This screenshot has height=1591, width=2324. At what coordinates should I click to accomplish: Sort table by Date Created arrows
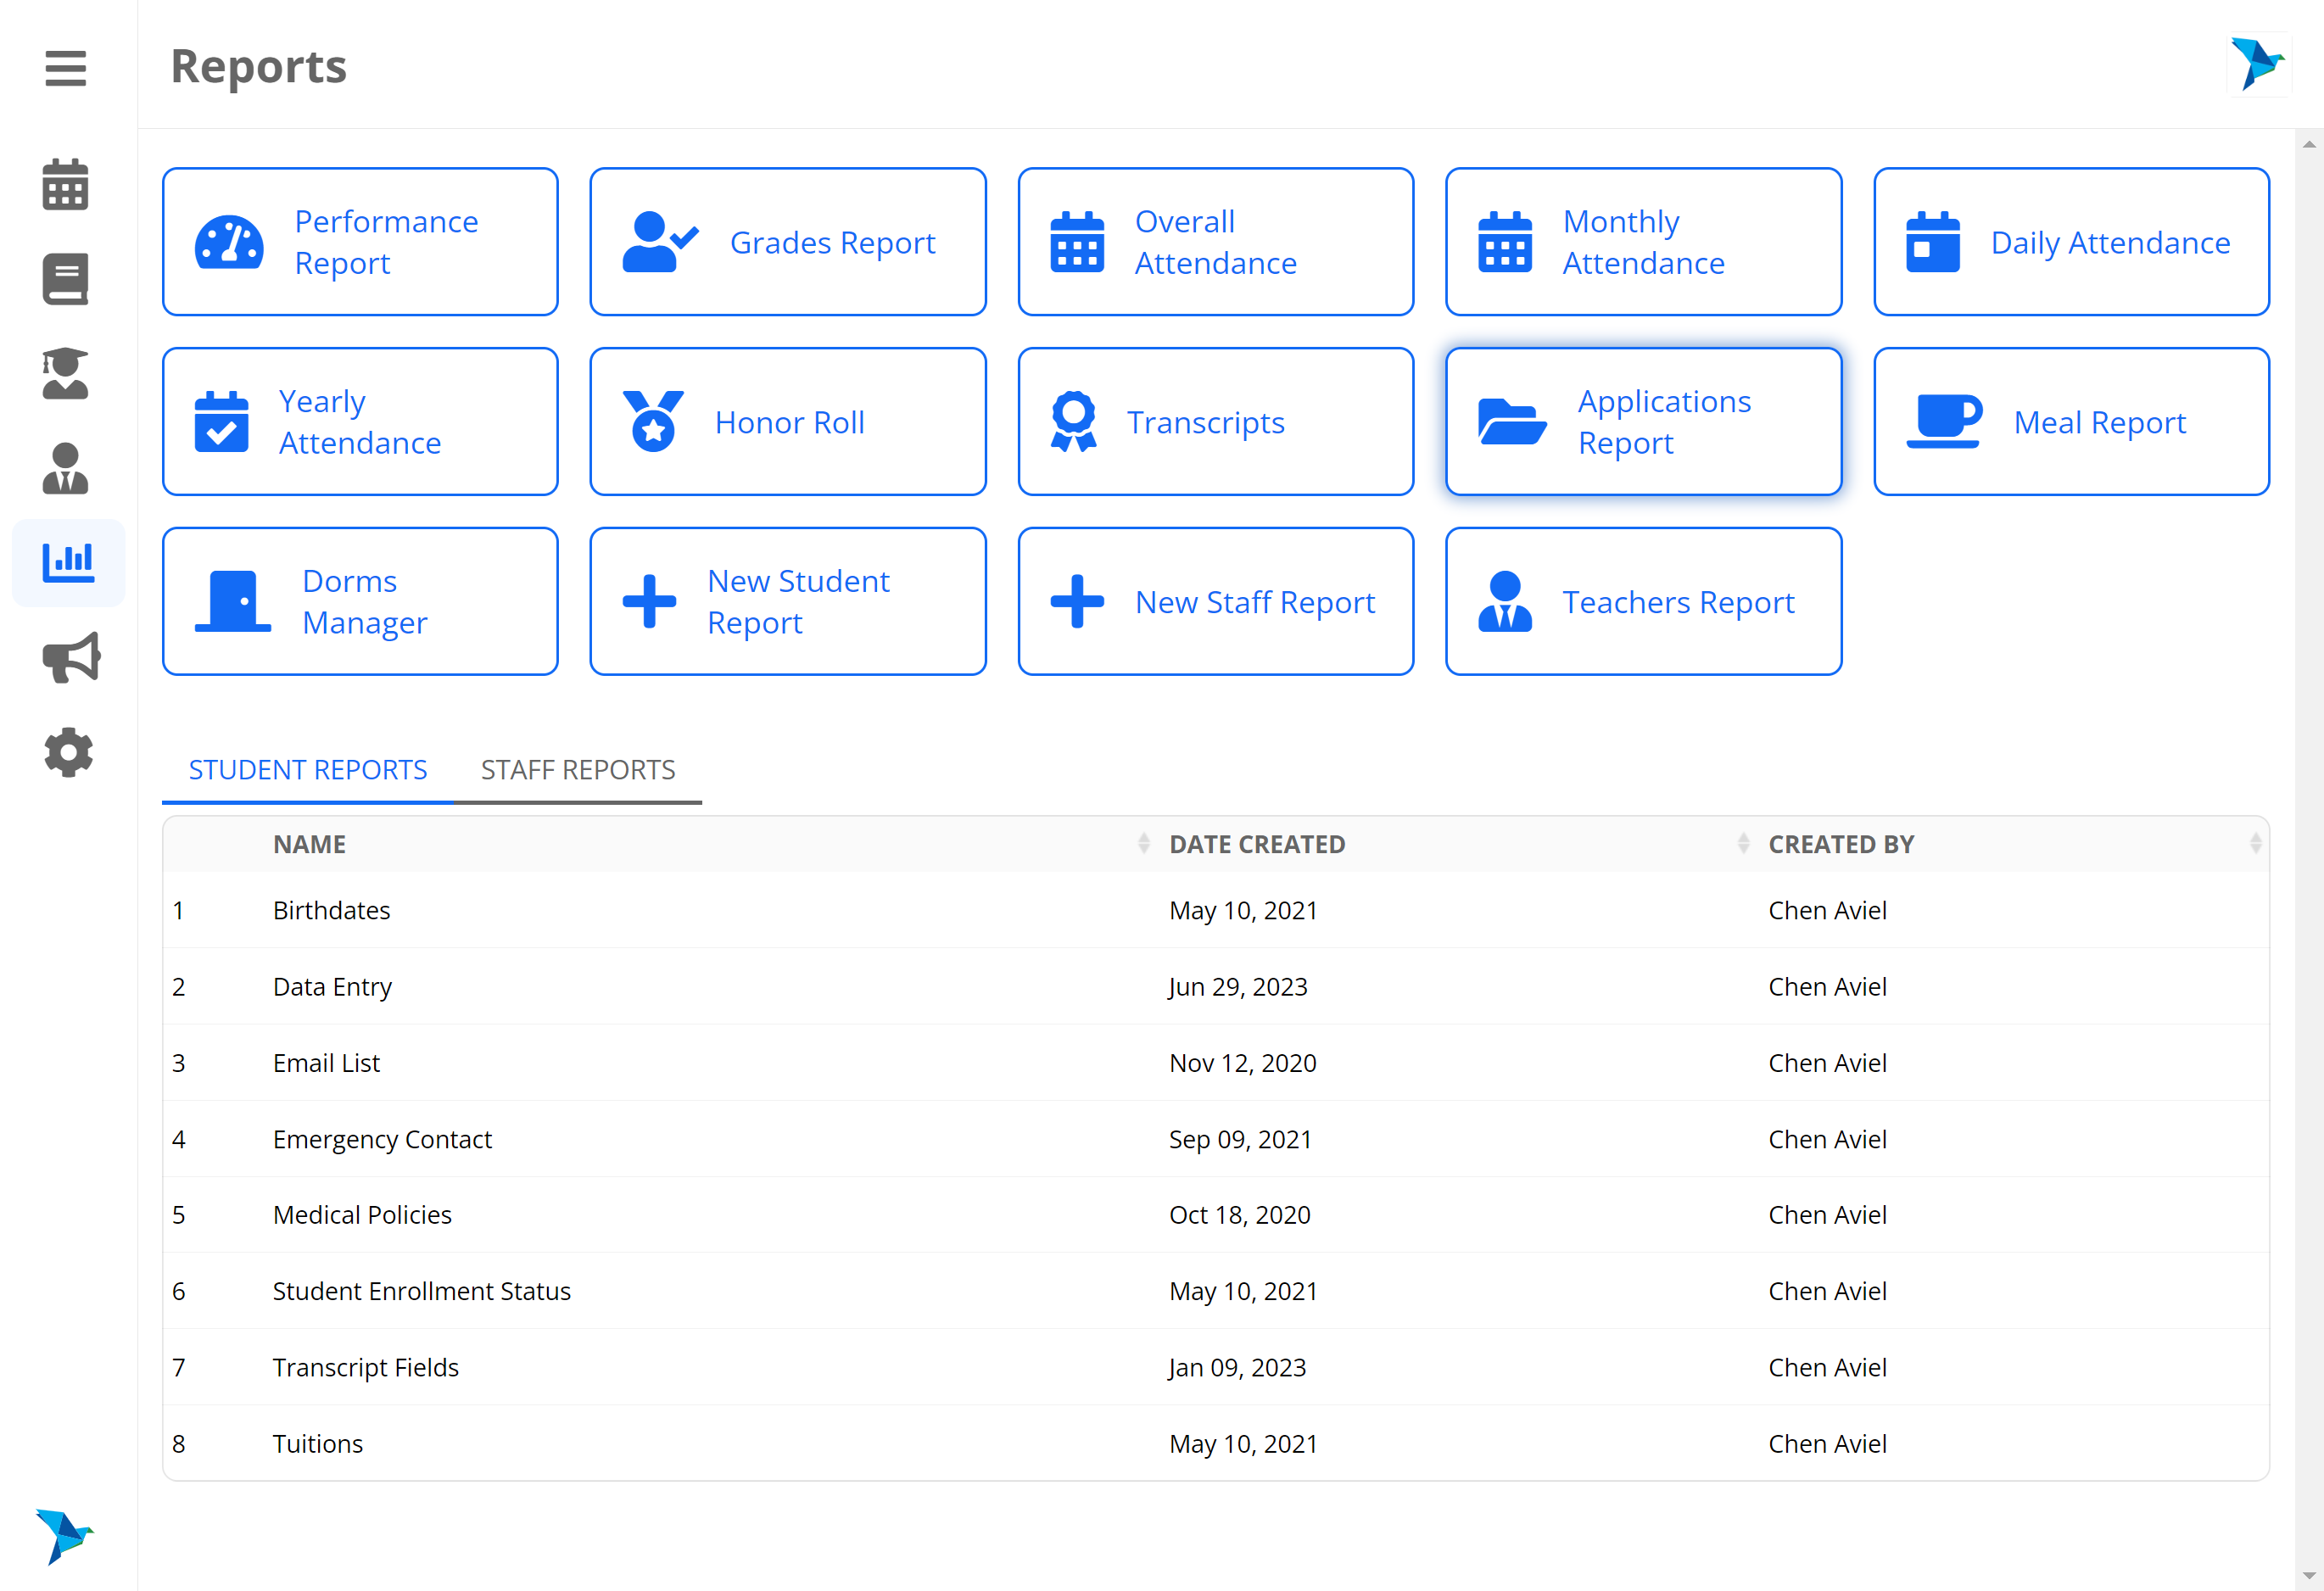pyautogui.click(x=1742, y=843)
